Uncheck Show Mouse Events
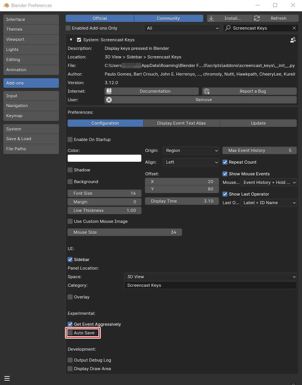This screenshot has width=302, height=385. pyautogui.click(x=225, y=174)
